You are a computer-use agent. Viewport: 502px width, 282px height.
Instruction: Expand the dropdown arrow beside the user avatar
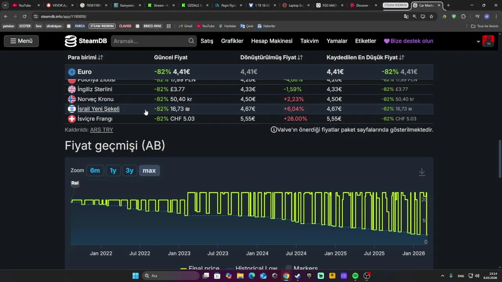pyautogui.click(x=478, y=42)
